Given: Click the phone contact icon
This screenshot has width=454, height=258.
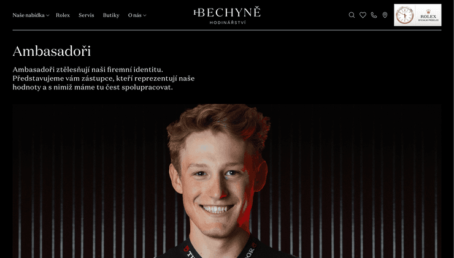Looking at the screenshot, I should (374, 15).
